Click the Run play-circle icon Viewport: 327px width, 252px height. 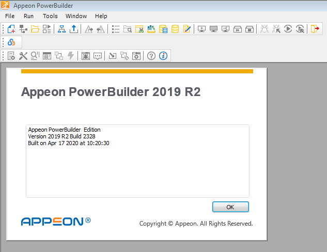[x=288, y=29]
